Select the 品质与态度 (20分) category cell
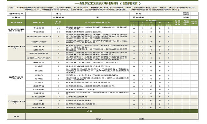Viewport: 207px width, 124px height. coord(16,78)
